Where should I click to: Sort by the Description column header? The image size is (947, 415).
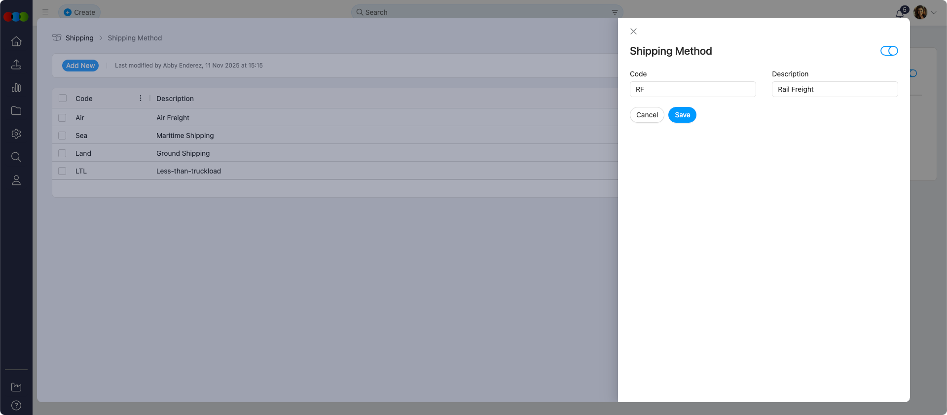tap(175, 99)
